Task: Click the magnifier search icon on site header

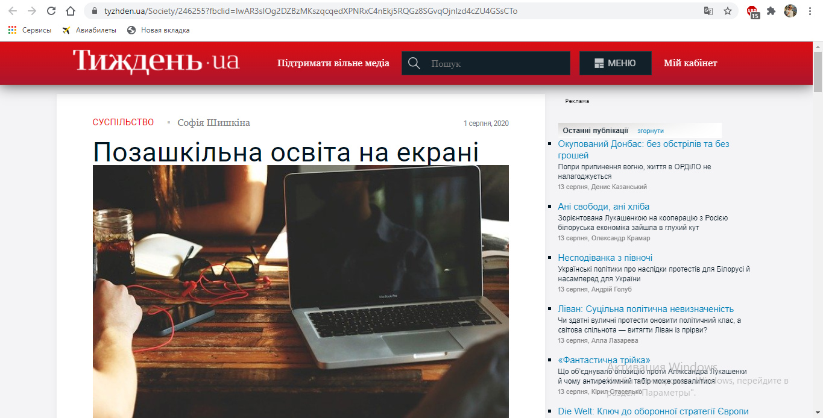Action: click(414, 63)
